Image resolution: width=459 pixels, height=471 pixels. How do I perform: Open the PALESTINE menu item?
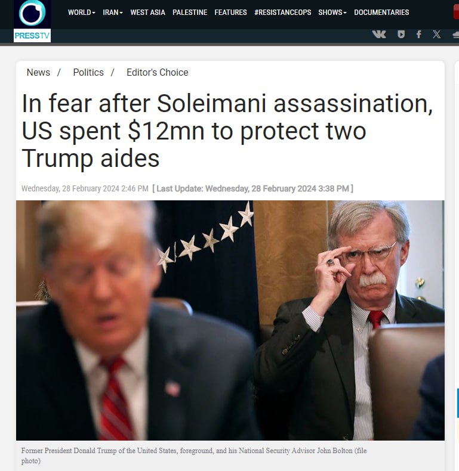click(190, 13)
